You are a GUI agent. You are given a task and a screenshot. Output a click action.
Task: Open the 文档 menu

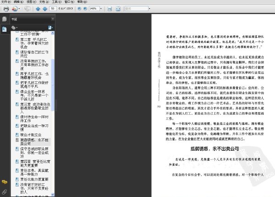tap(44, 2)
